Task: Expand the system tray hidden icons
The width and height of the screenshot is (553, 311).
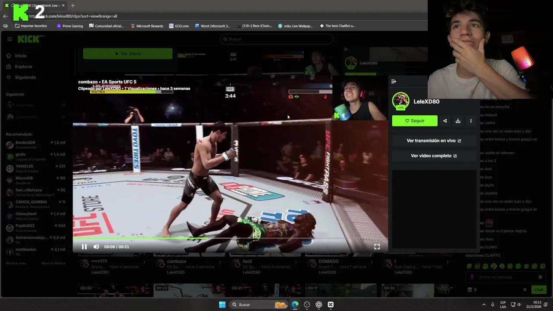Action: [x=484, y=305]
